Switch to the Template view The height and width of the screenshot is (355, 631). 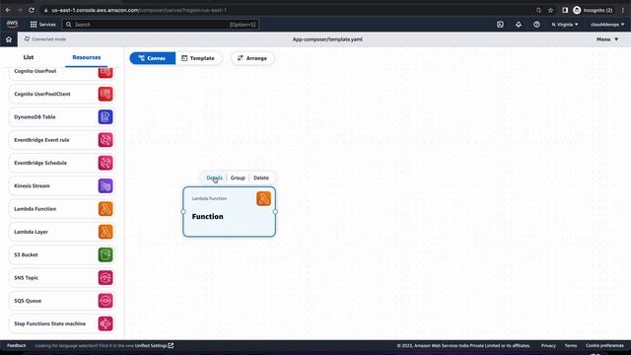[x=198, y=58]
